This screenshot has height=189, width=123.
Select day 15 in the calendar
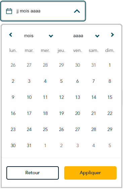pyautogui.click(x=110, y=97)
